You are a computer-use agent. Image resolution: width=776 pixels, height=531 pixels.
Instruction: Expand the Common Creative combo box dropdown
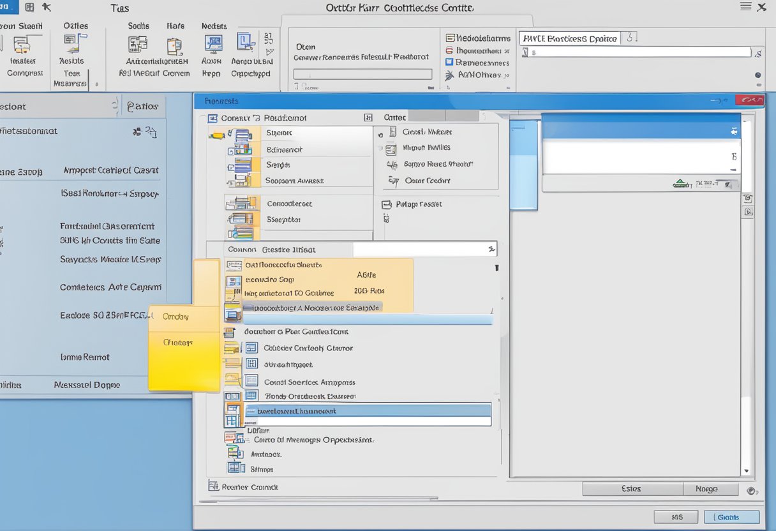(x=491, y=249)
